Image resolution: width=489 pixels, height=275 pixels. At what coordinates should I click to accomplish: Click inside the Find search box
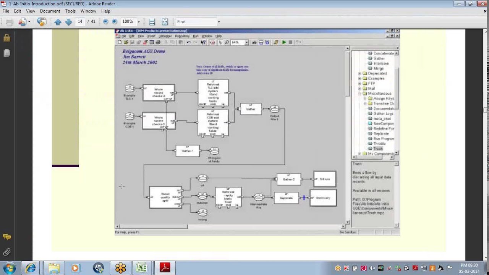[196, 22]
